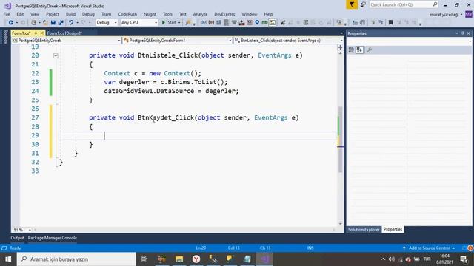Open Toolbox side panel
Screen dimensions: 474x266
coord(5,37)
